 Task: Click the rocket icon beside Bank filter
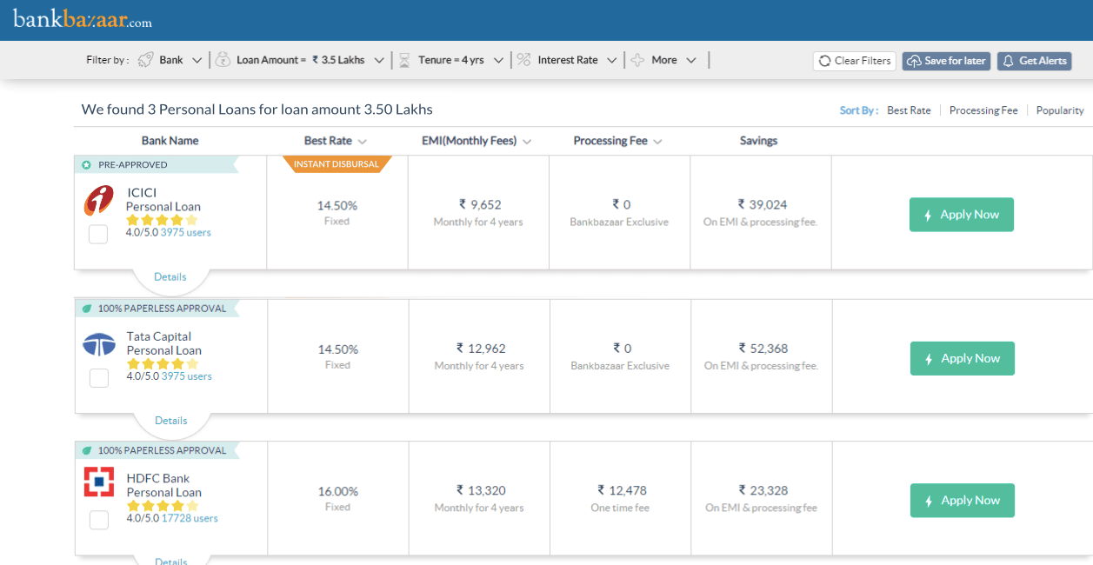point(146,60)
